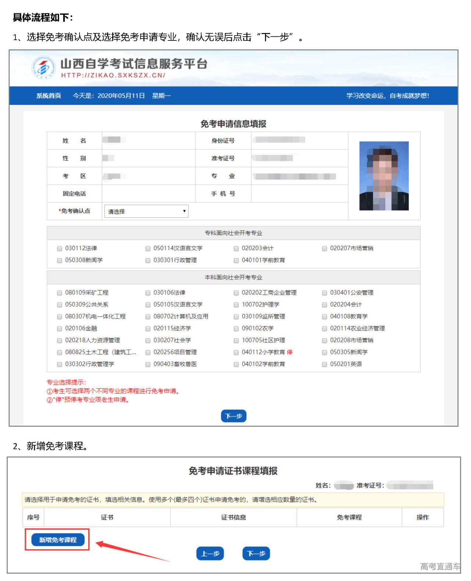Image resolution: width=471 pixels, height=581 pixels.
Task: Check 080702计算机及应用 major
Action: [x=148, y=316]
